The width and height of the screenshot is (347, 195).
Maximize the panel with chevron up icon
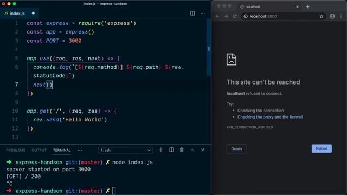tap(192, 150)
